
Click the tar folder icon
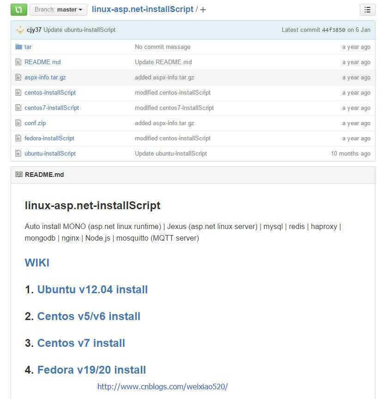18,47
